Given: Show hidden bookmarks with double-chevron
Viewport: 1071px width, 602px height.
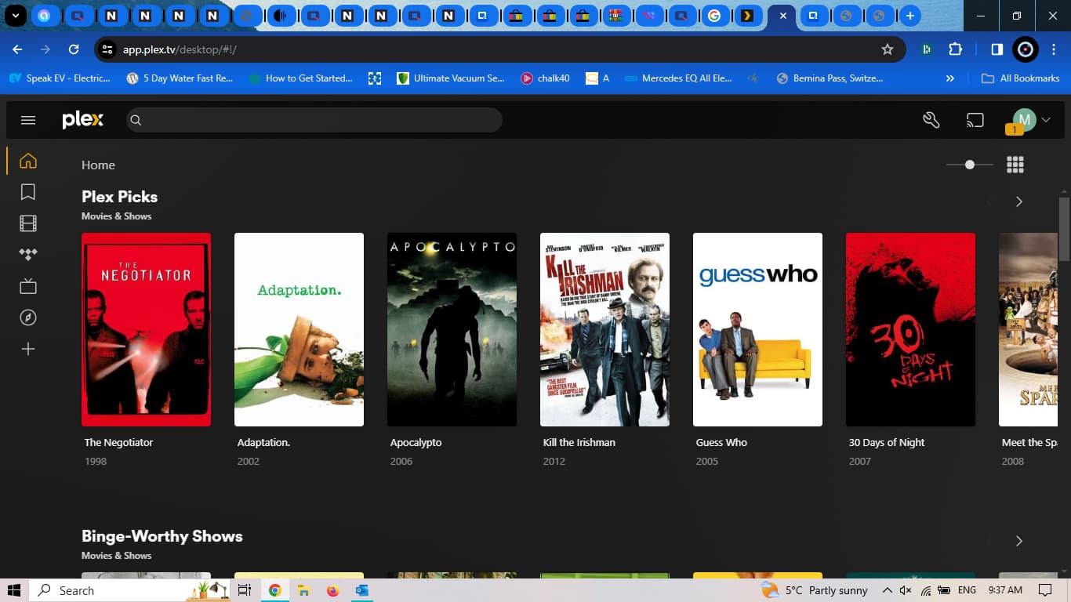Looking at the screenshot, I should tap(950, 78).
